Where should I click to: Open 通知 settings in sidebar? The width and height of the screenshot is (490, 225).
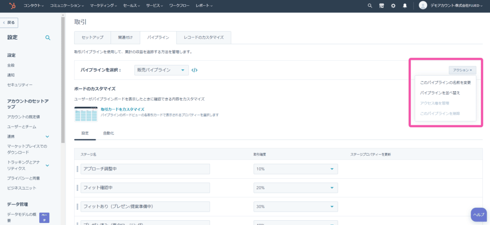coord(11,75)
